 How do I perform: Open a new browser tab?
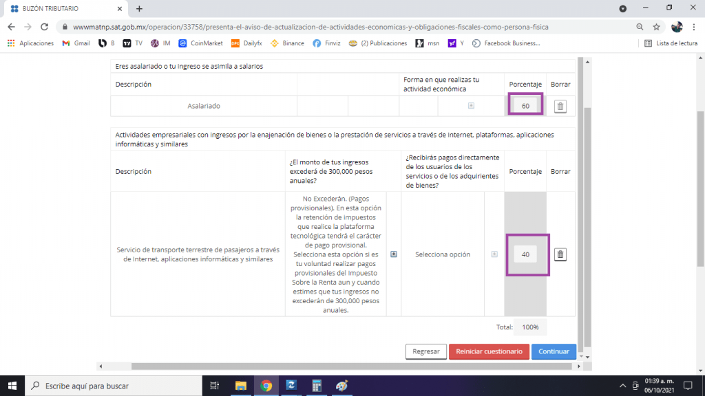[139, 8]
